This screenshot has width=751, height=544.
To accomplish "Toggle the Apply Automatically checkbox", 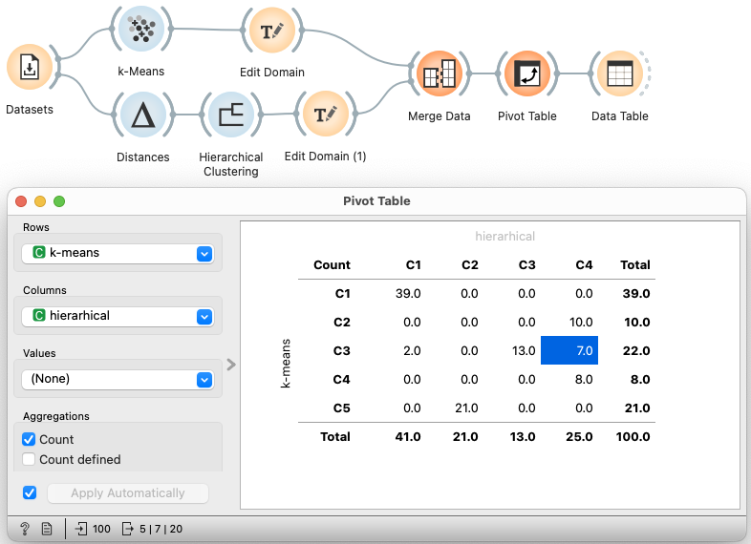I will (x=30, y=492).
